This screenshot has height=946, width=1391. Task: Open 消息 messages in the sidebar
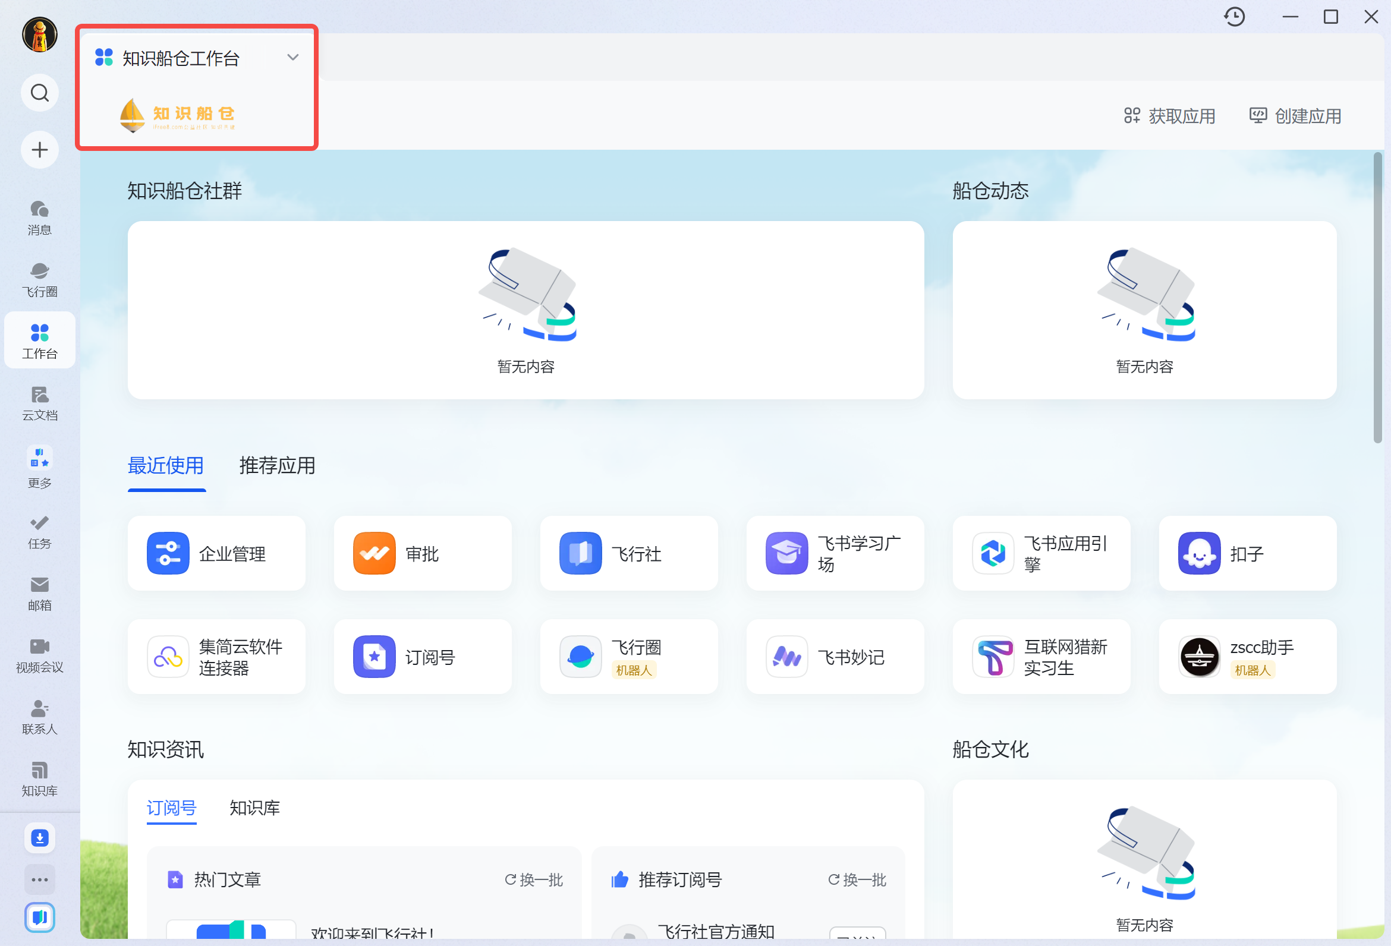39,218
